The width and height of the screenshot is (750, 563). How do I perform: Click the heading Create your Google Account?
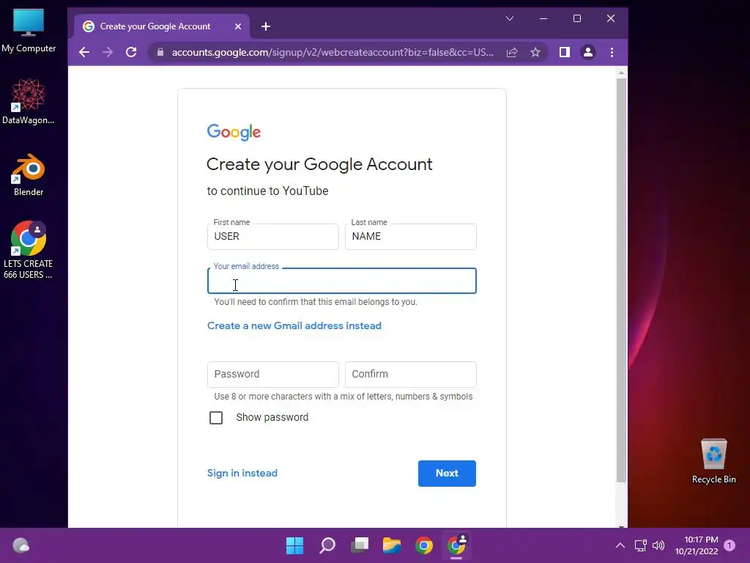[x=319, y=164]
